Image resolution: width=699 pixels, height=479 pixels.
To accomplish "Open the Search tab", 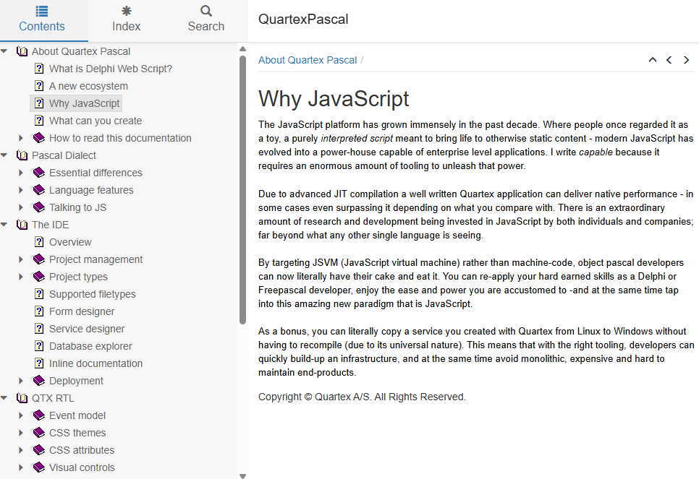I will tap(206, 20).
